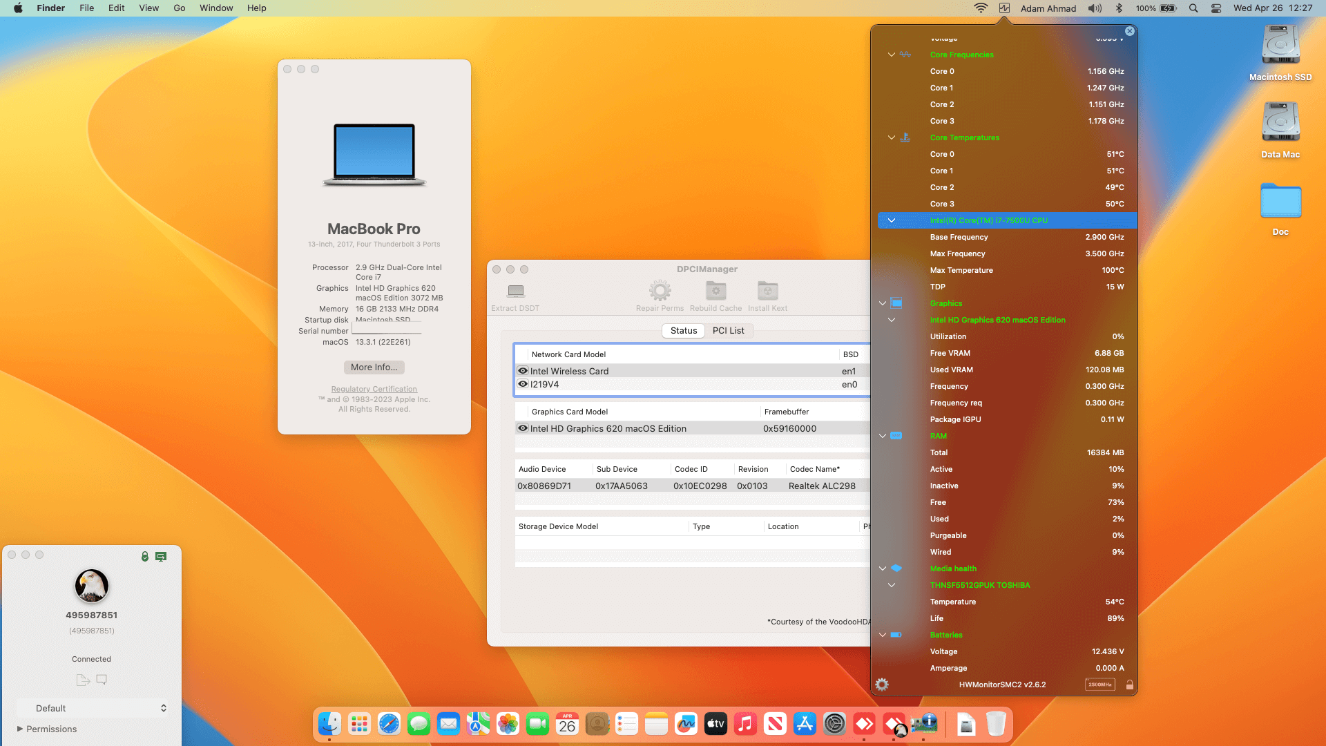
Task: Click DPCIManager icon in the Dock
Action: click(924, 724)
